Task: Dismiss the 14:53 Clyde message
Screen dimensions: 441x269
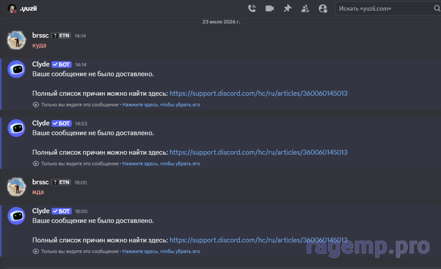Action: click(x=161, y=164)
